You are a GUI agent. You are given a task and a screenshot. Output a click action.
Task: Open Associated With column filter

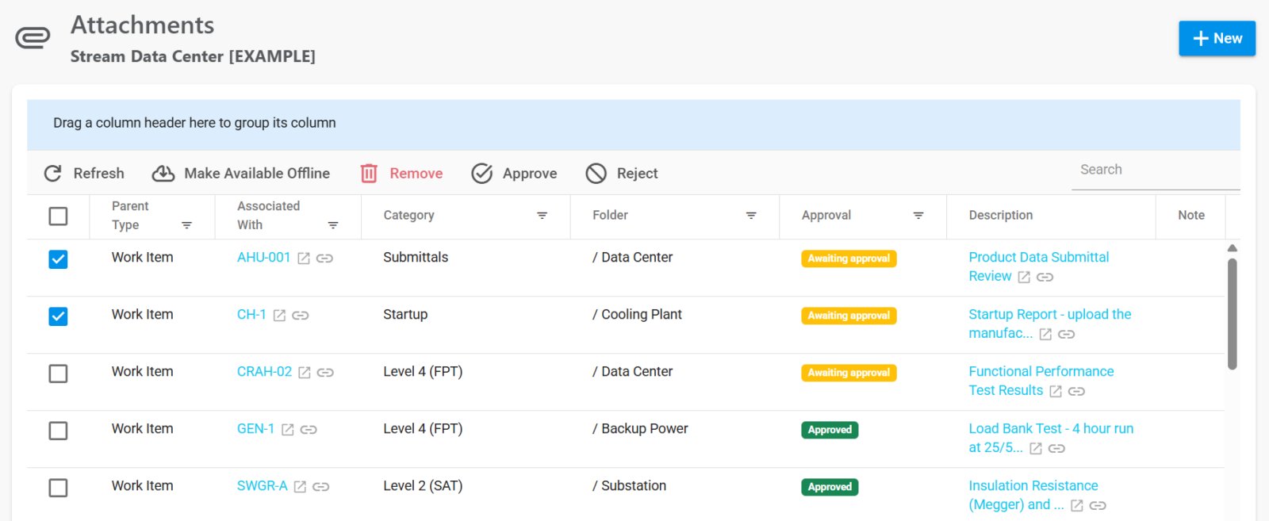tap(333, 225)
